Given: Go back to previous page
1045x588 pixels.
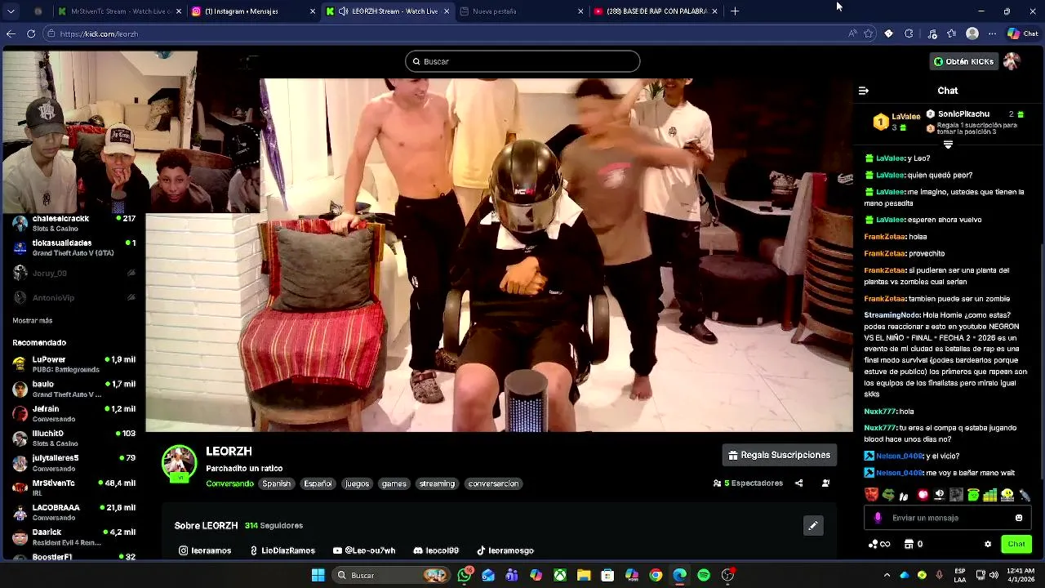Looking at the screenshot, I should pyautogui.click(x=11, y=33).
